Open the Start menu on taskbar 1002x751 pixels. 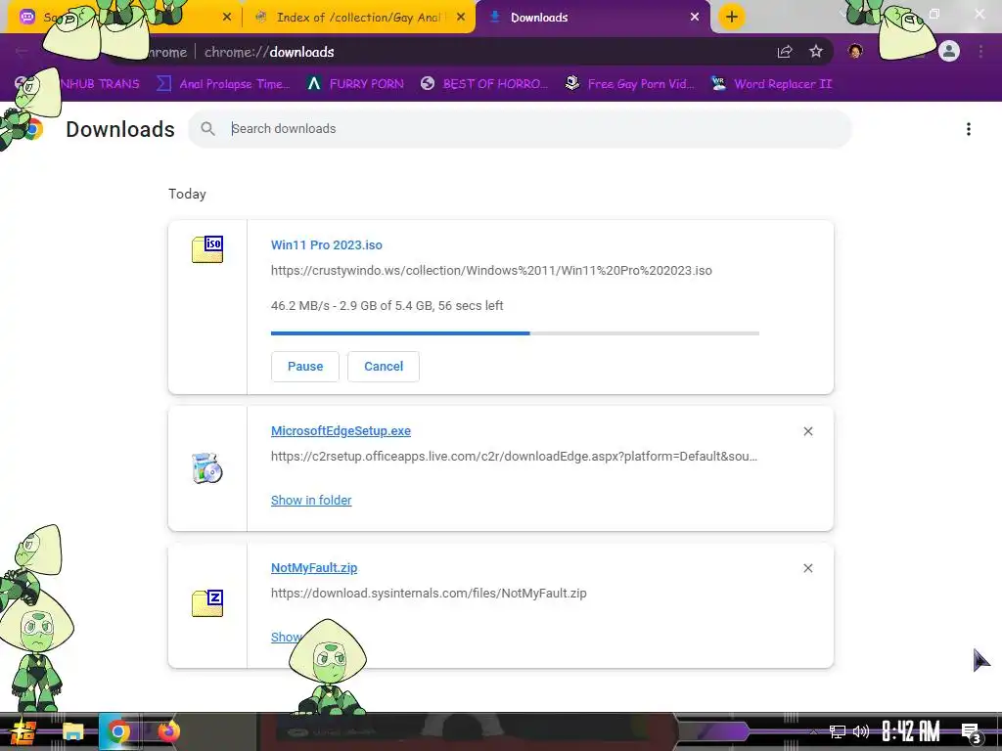tap(22, 731)
